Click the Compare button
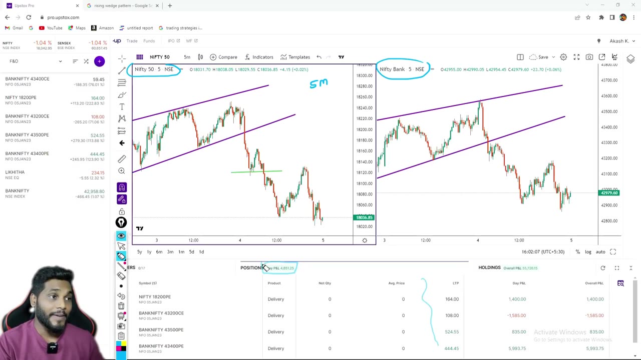641x360 pixels. (223, 57)
